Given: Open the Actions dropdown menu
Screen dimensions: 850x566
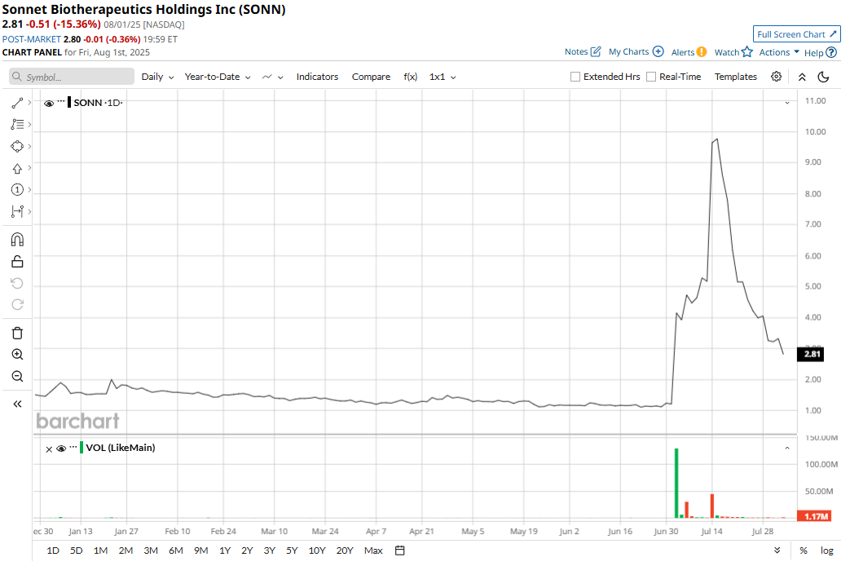Looking at the screenshot, I should pos(779,52).
